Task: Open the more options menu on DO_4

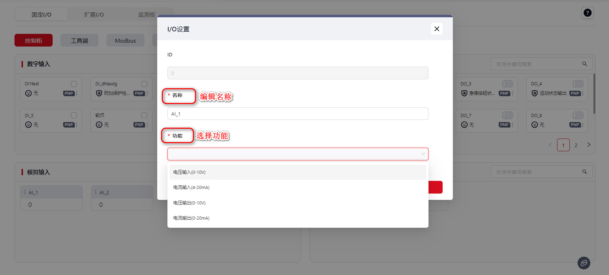Action: [583, 93]
